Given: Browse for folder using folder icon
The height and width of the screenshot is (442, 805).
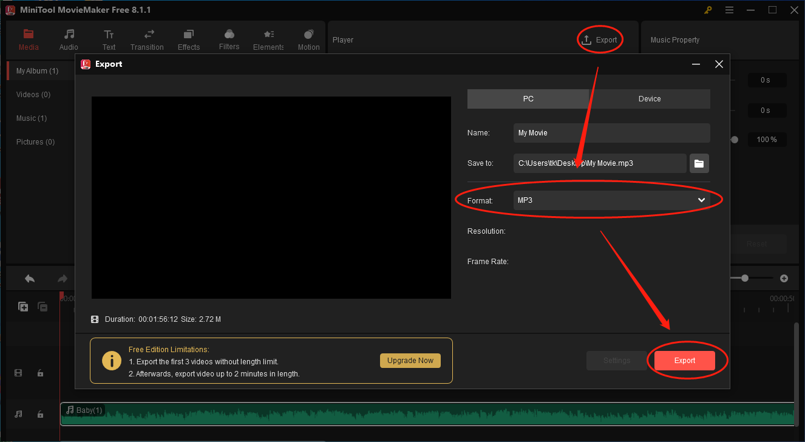Looking at the screenshot, I should [699, 163].
